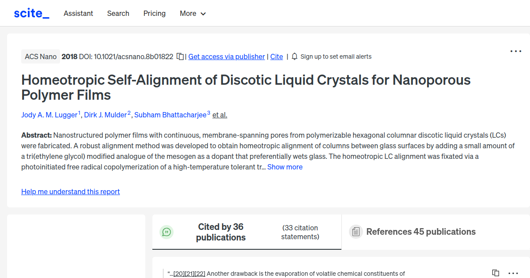Go to the Pricing page
Image resolution: width=530 pixels, height=278 pixels.
click(x=154, y=13)
